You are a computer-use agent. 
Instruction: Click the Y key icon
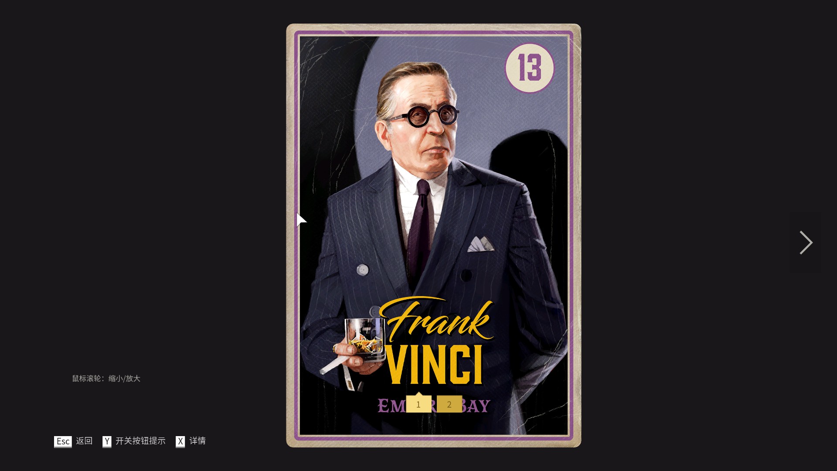pos(107,441)
